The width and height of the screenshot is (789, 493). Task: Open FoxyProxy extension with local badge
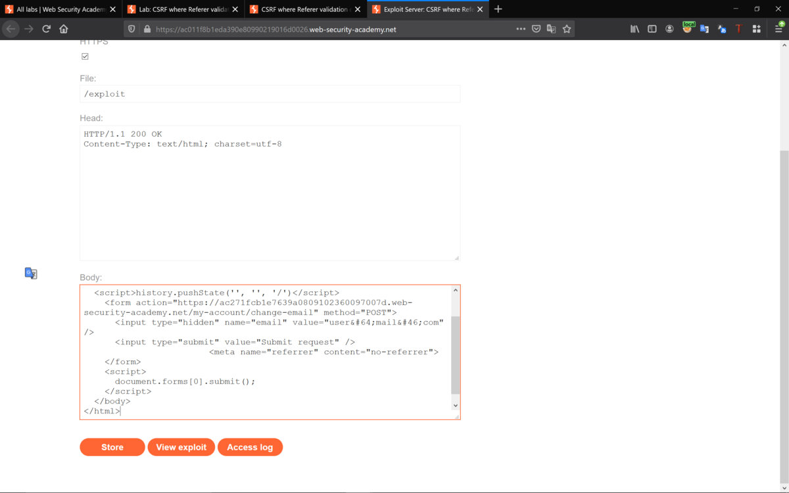point(688,28)
